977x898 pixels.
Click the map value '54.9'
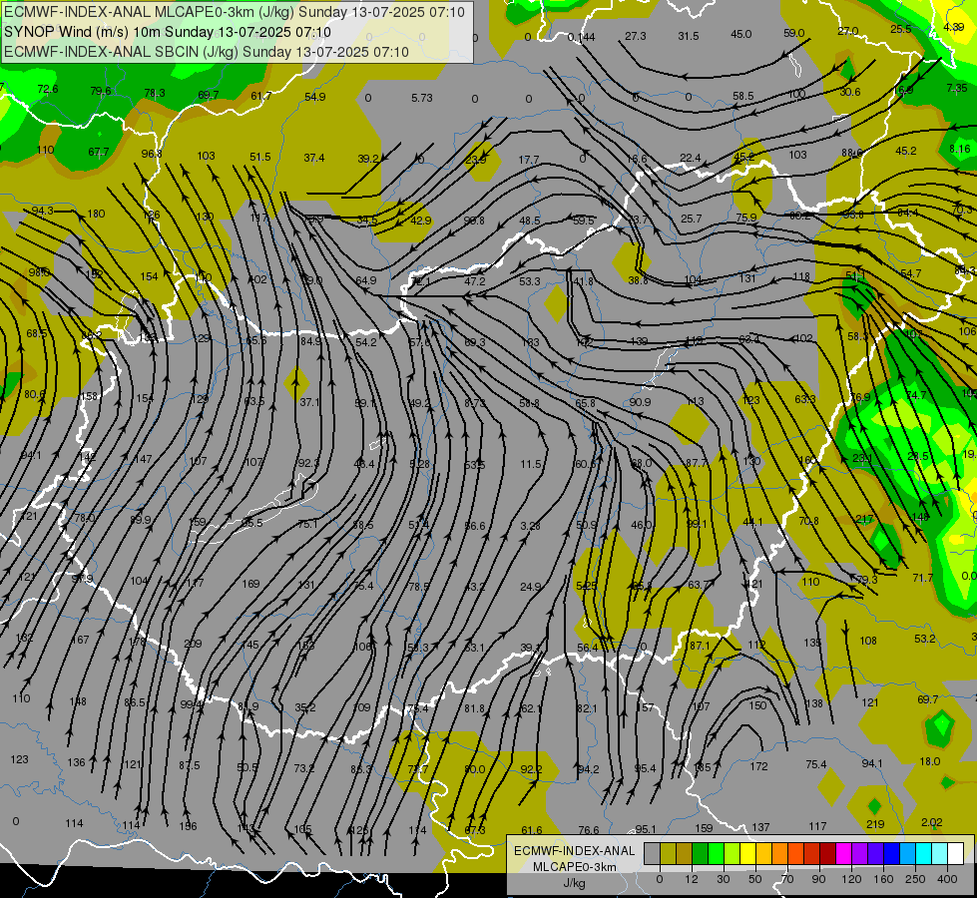click(315, 97)
